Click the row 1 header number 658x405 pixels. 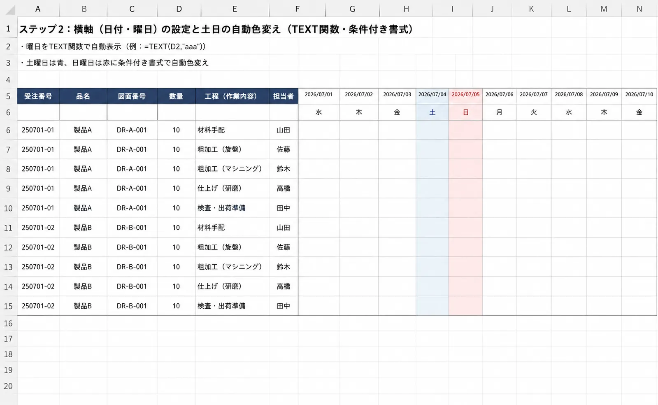pyautogui.click(x=8, y=28)
